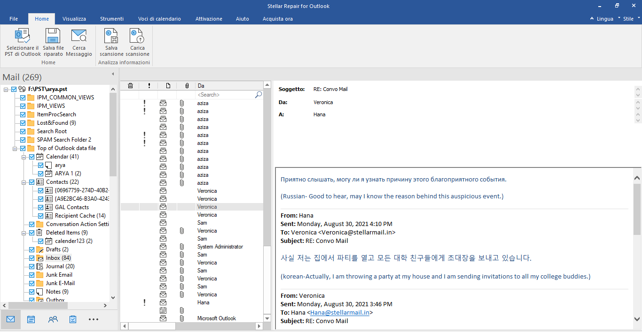
Task: Toggle IPM_COMMON_VIEWS checkbox
Action: click(x=23, y=98)
